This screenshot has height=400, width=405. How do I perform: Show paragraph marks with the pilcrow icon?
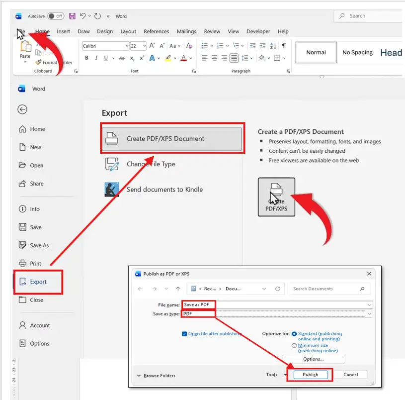(284, 46)
